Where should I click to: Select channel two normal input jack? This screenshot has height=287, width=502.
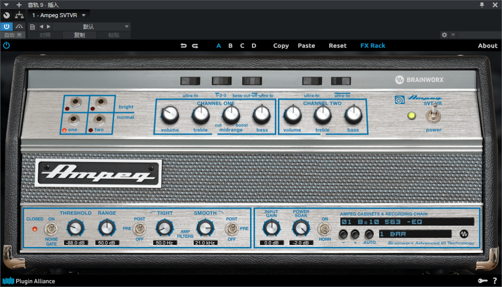(x=99, y=120)
